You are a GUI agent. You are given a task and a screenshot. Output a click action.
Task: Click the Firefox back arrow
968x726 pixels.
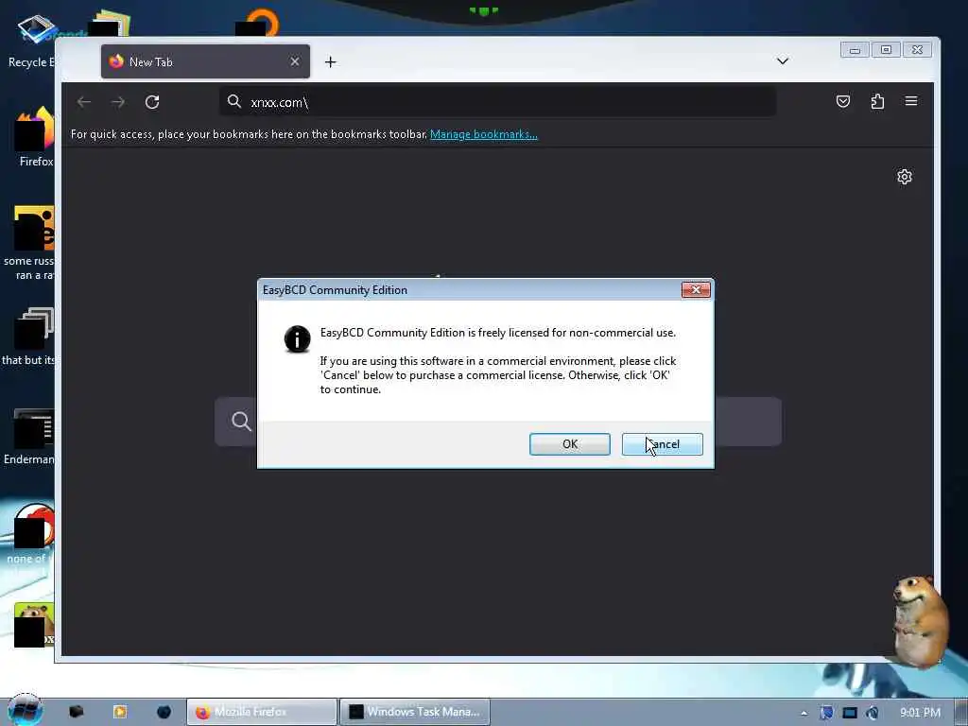(x=84, y=102)
